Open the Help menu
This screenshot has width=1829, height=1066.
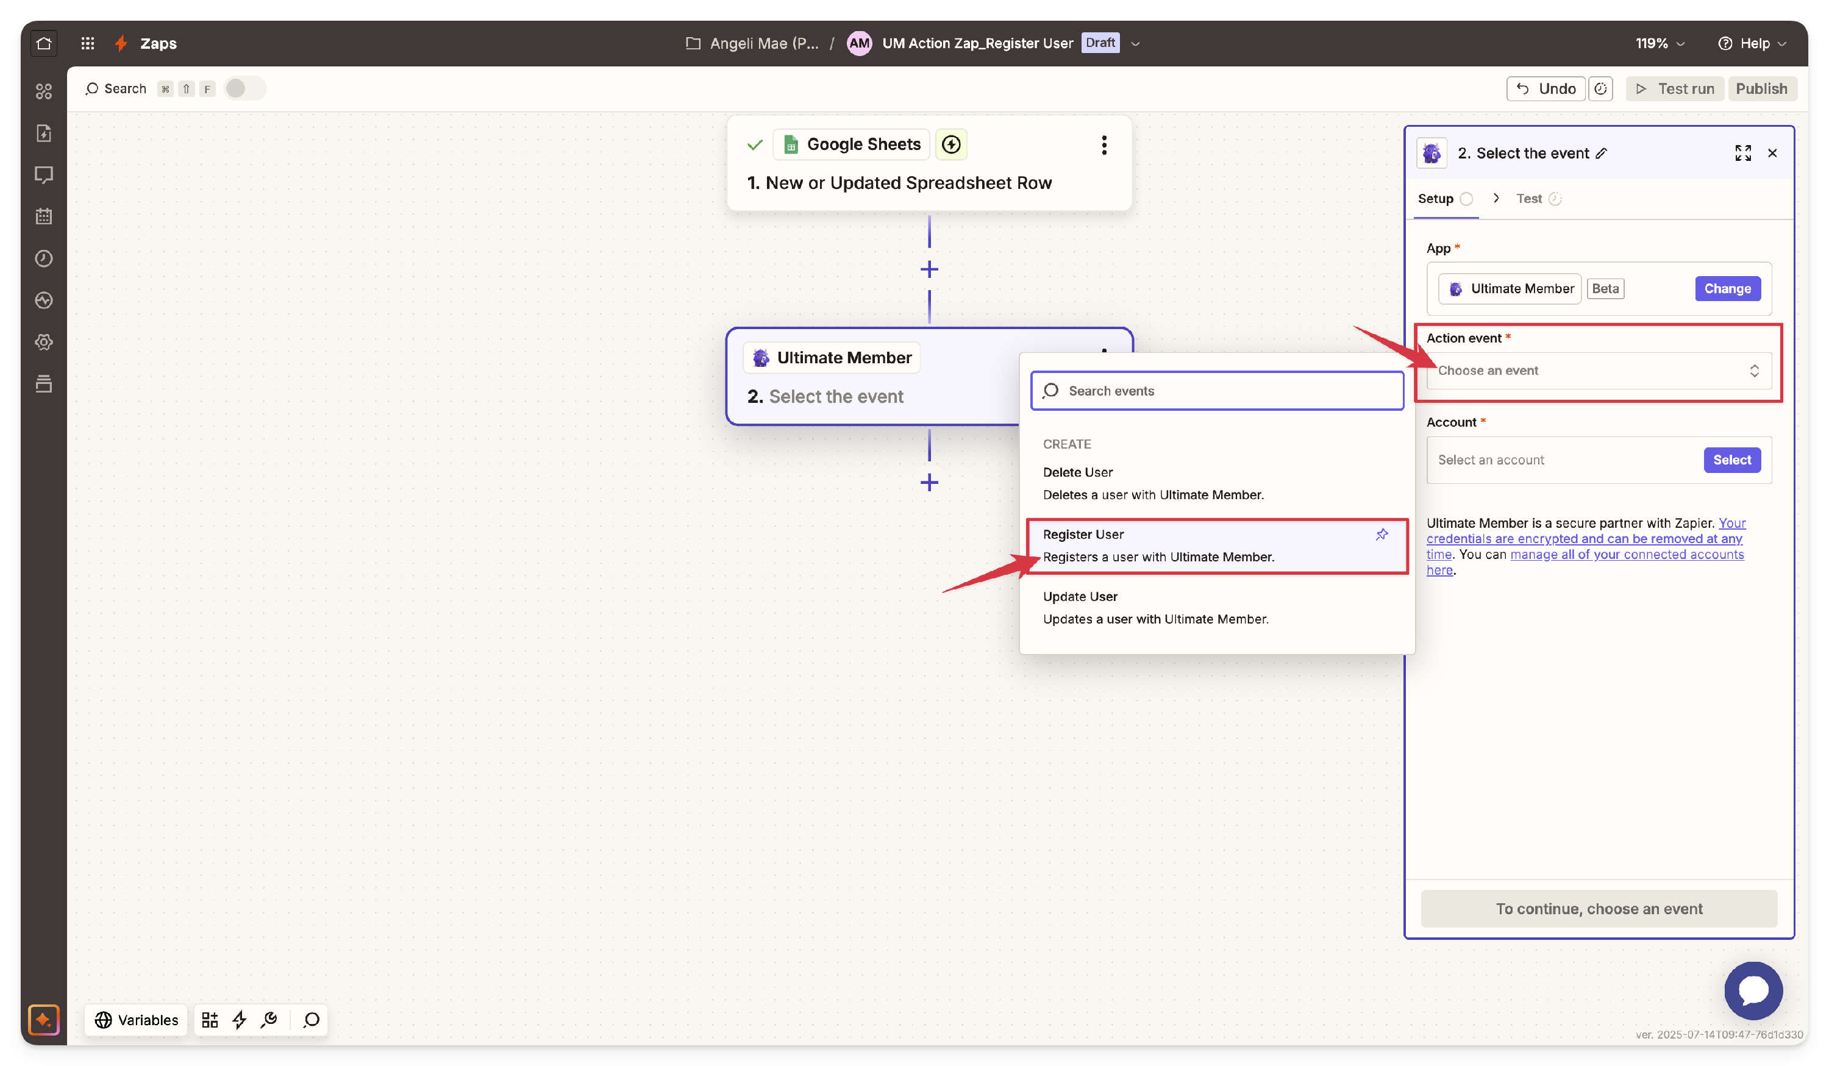pos(1752,43)
